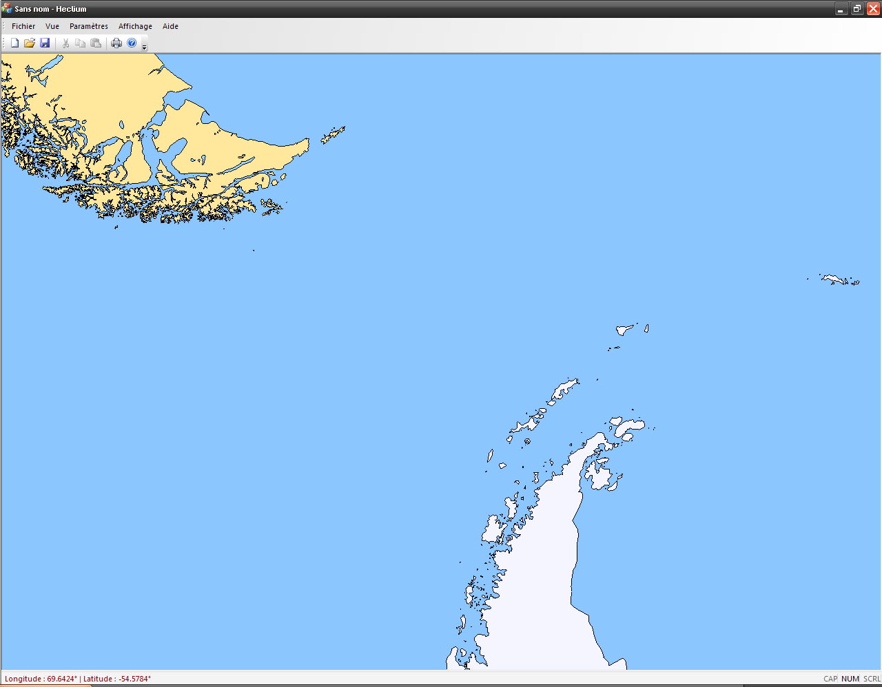This screenshot has width=882, height=687.
Task: Expand the toolbar overflow options arrow
Action: tap(144, 47)
